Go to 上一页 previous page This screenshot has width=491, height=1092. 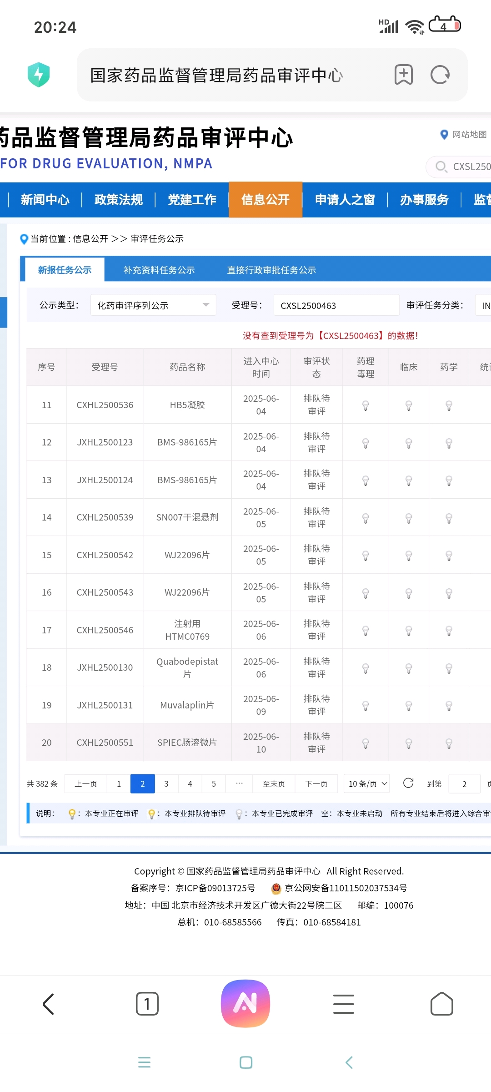pos(86,784)
